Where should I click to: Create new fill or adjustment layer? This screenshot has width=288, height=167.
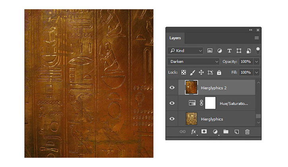215,132
